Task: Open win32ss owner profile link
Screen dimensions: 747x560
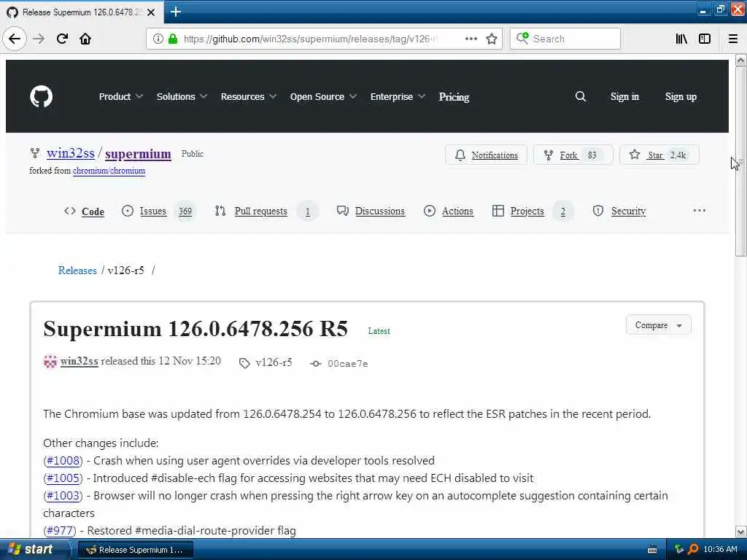Action: pos(71,153)
